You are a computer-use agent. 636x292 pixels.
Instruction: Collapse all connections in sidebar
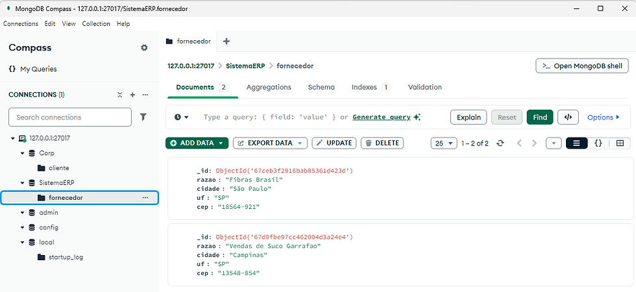[120, 95]
